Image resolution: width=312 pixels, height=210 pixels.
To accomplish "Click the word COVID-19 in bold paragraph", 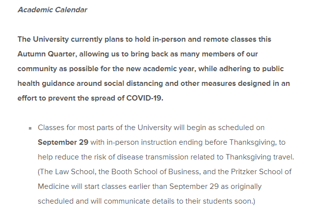I will click(145, 98).
